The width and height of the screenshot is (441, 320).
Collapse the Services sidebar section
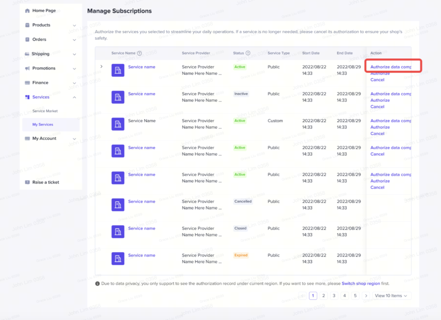[x=74, y=97]
